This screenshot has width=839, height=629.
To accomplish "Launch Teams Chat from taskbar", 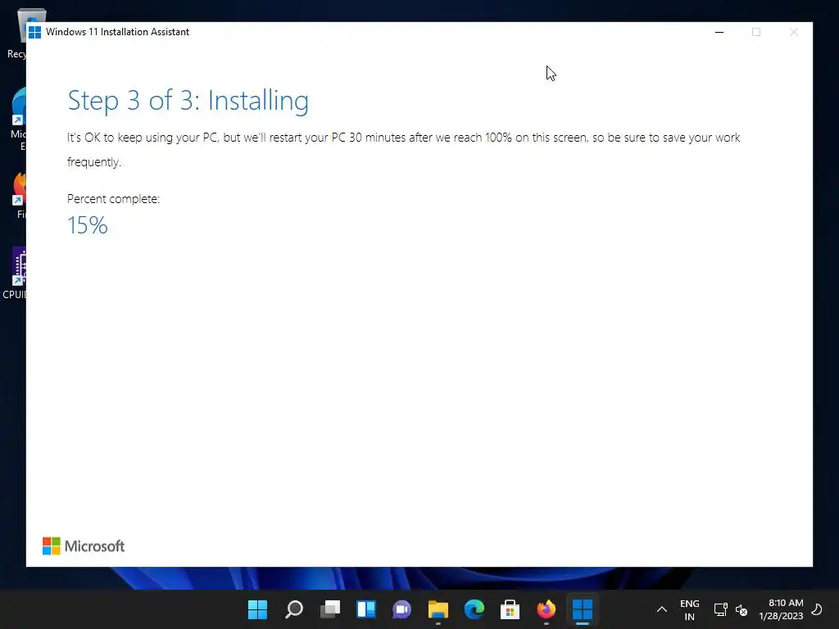I will pyautogui.click(x=401, y=609).
